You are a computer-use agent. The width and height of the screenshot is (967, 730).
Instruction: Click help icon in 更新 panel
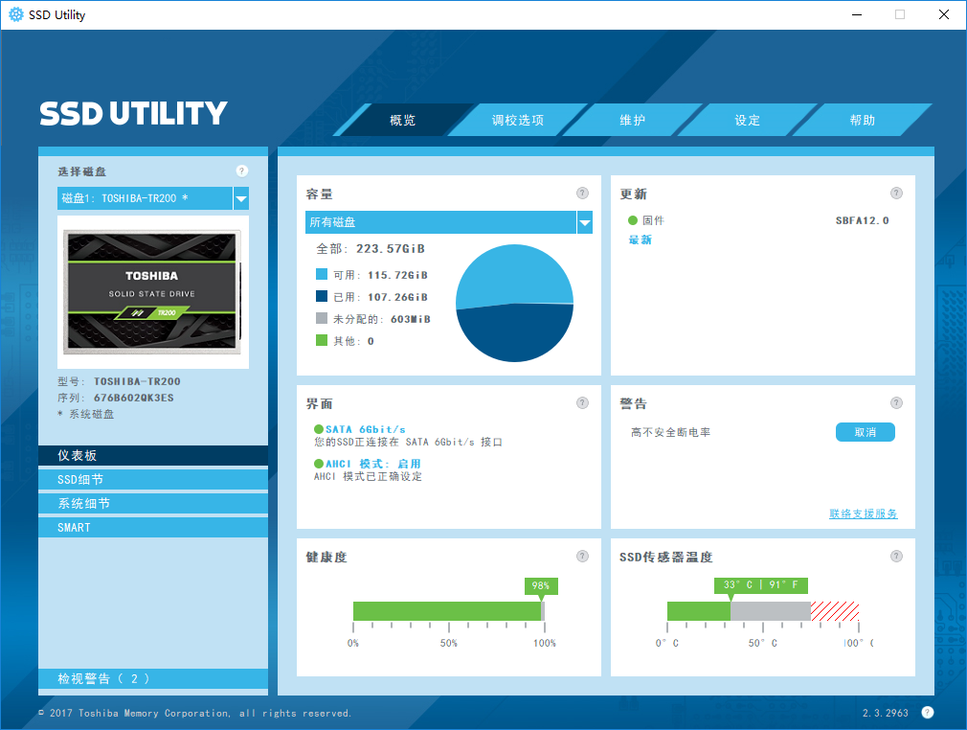897,194
